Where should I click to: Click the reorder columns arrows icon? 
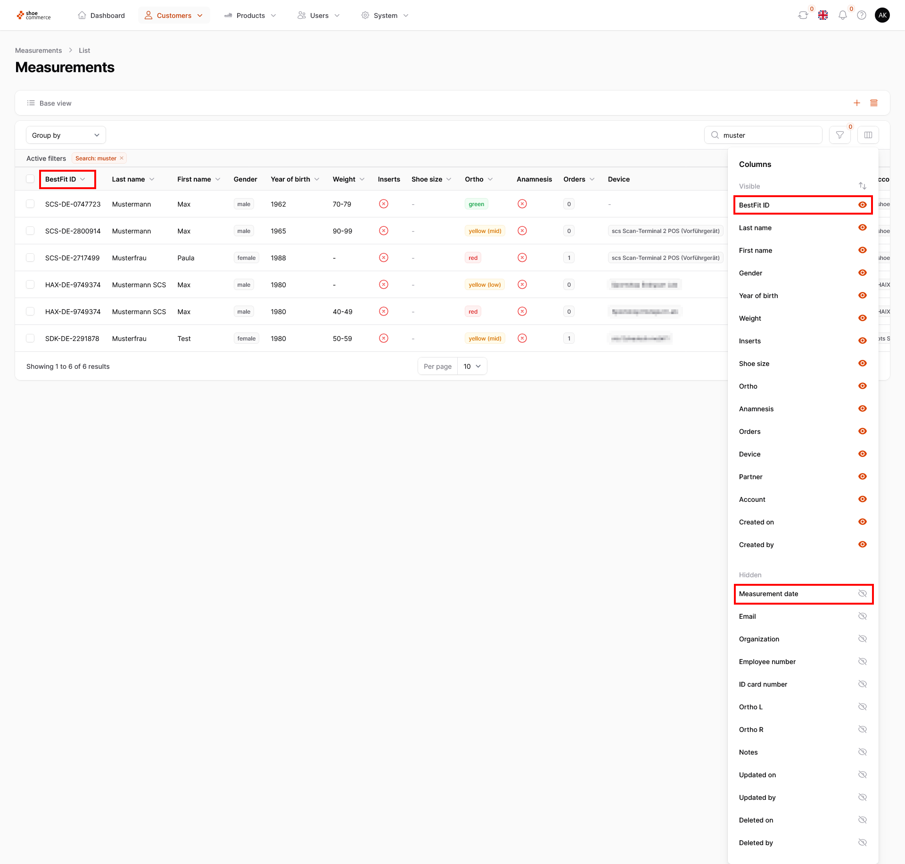click(x=863, y=186)
